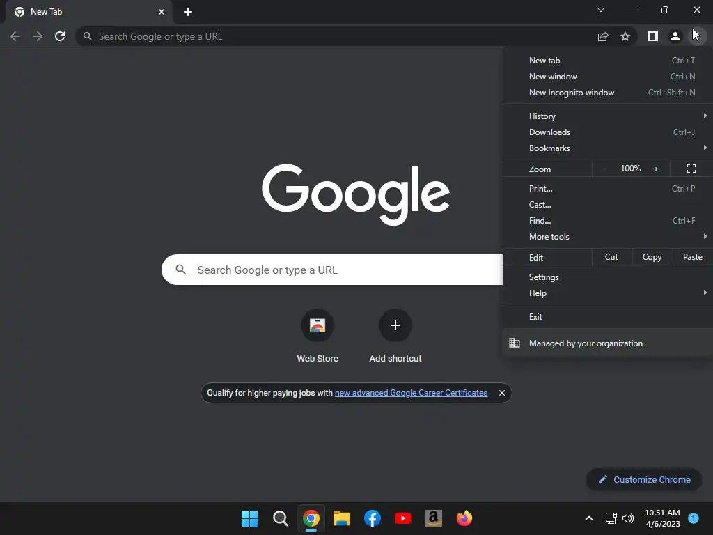Open the tab search chevron
This screenshot has height=535, width=713.
point(601,10)
